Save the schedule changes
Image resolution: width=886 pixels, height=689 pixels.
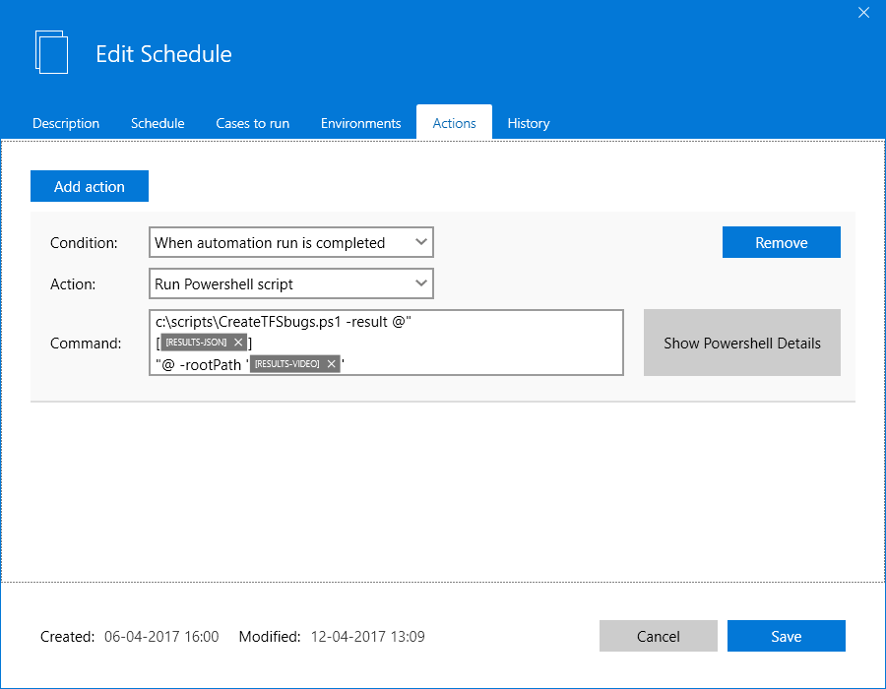[786, 636]
